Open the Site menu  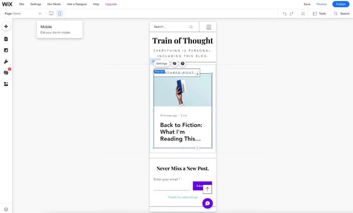click(x=22, y=4)
